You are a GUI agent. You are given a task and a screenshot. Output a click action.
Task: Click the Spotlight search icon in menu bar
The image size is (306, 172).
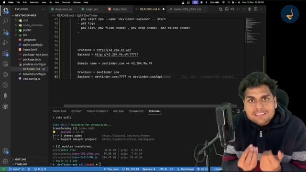click(229, 2)
